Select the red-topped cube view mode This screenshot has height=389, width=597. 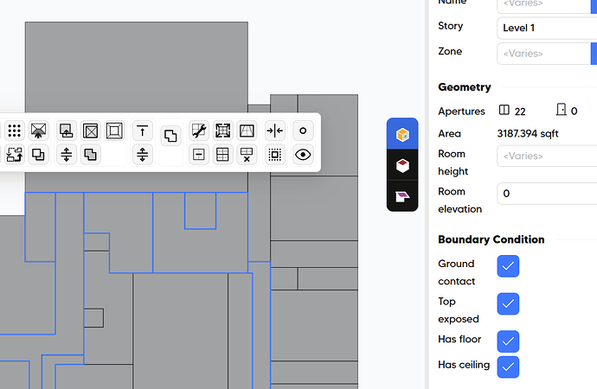tap(401, 165)
